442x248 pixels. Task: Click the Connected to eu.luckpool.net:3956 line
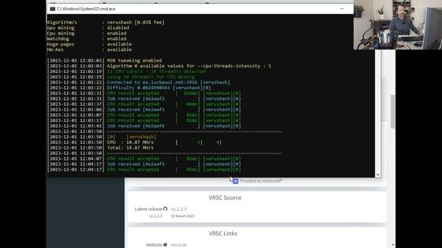(x=138, y=83)
